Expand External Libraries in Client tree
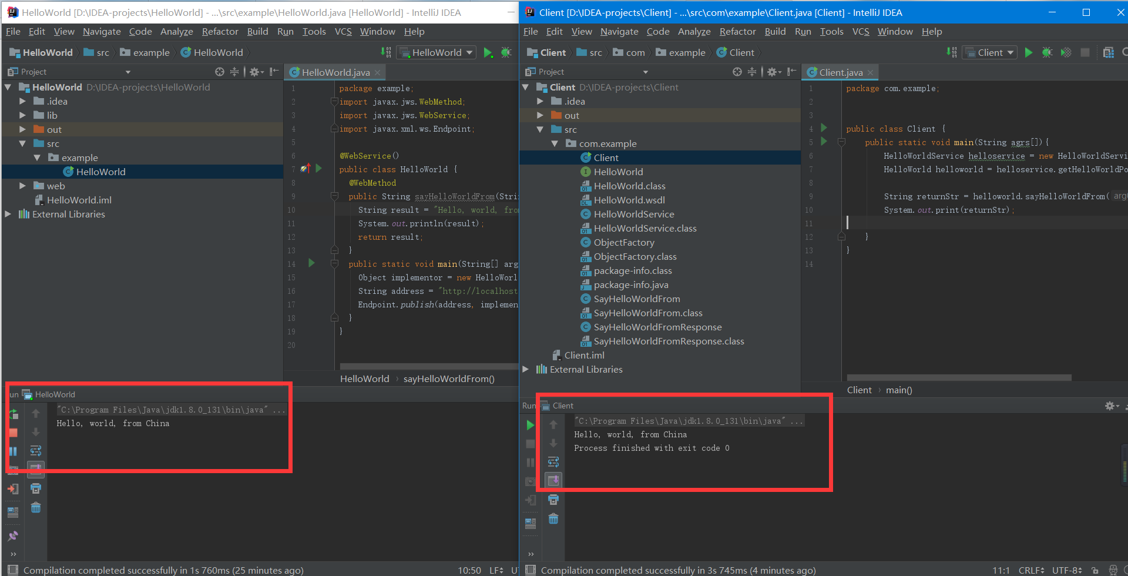1128x576 pixels. [525, 369]
